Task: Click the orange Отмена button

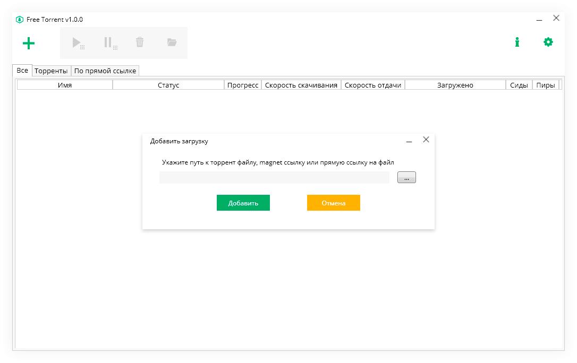Action: click(333, 203)
